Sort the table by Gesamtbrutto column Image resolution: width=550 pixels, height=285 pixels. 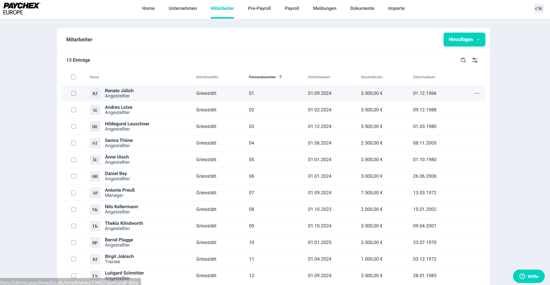(x=371, y=77)
